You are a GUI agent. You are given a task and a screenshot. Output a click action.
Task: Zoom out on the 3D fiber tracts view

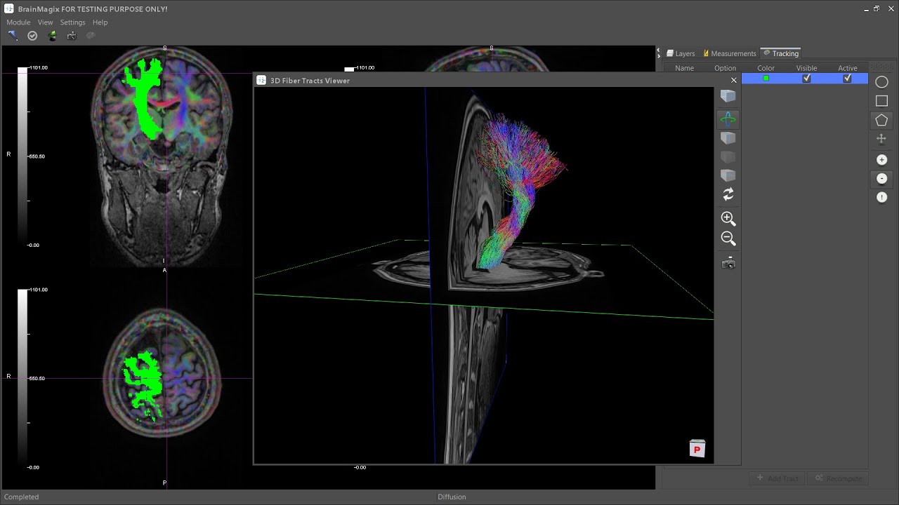point(728,239)
